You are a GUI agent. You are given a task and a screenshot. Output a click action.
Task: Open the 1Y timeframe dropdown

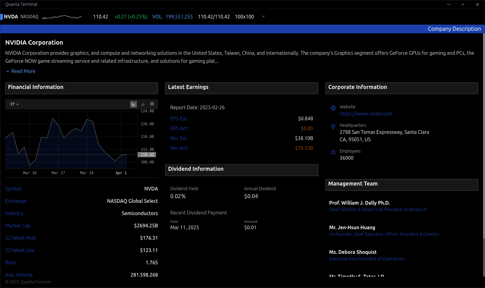(x=14, y=104)
